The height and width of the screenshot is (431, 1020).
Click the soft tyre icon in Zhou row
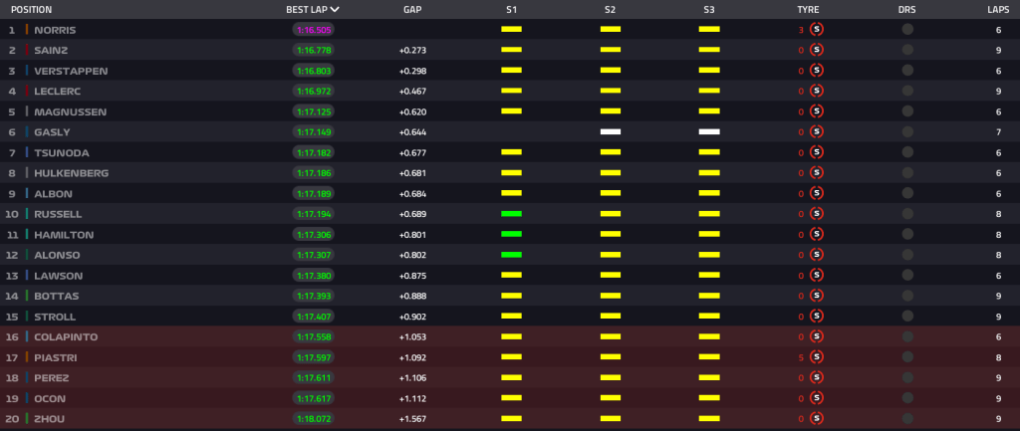817,419
